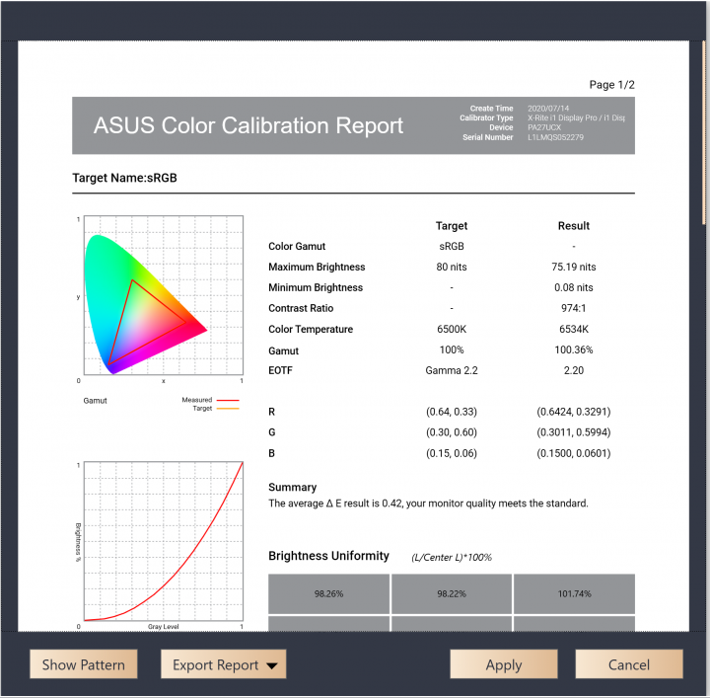710x698 pixels.
Task: Select the 'Page 1/2' text
Action: [611, 85]
